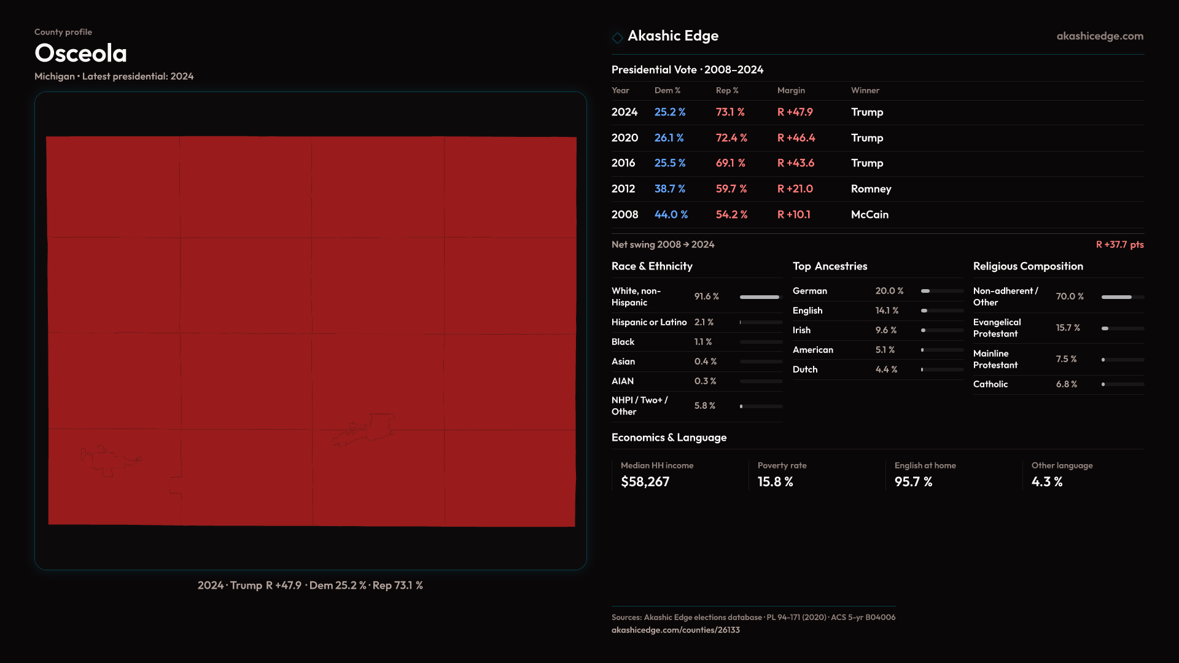Click the White, non-Hispanic percentage bar

tap(760, 297)
